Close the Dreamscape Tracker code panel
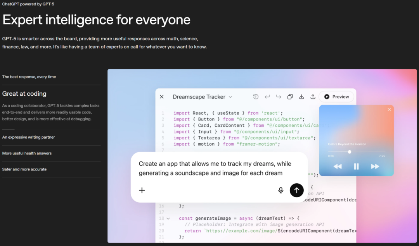 162,97
